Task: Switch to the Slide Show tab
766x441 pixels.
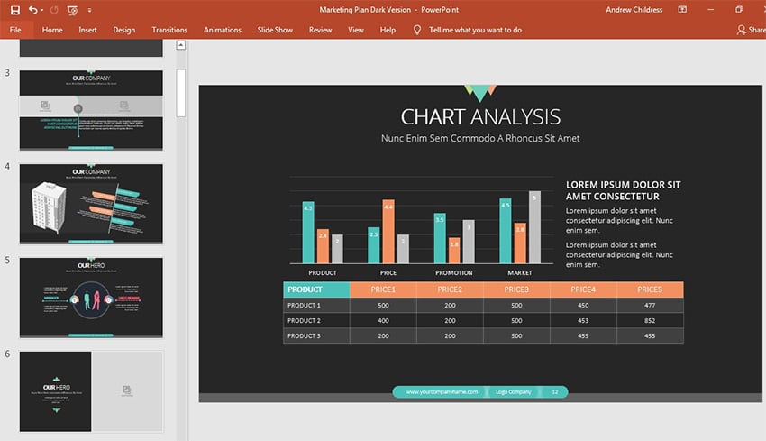Action: pyautogui.click(x=275, y=30)
